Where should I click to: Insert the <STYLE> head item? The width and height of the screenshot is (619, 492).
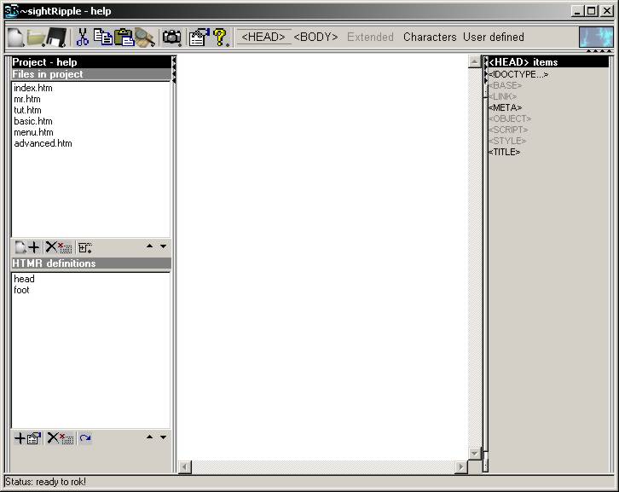(507, 141)
